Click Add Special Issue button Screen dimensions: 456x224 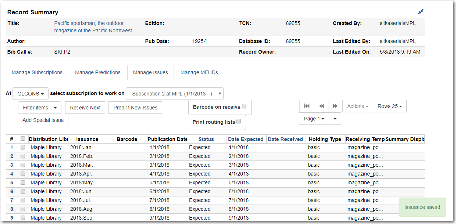point(43,120)
